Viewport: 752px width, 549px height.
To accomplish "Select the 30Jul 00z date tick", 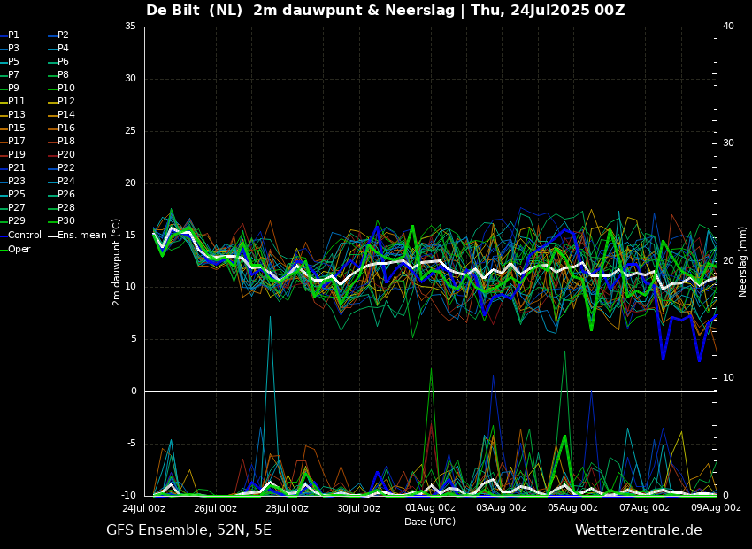I will (358, 507).
